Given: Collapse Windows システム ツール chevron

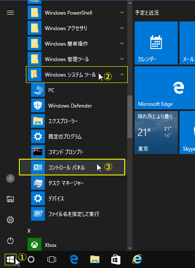Looking at the screenshot, I should coord(122,74).
